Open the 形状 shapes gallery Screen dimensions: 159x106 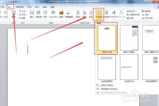45,15
